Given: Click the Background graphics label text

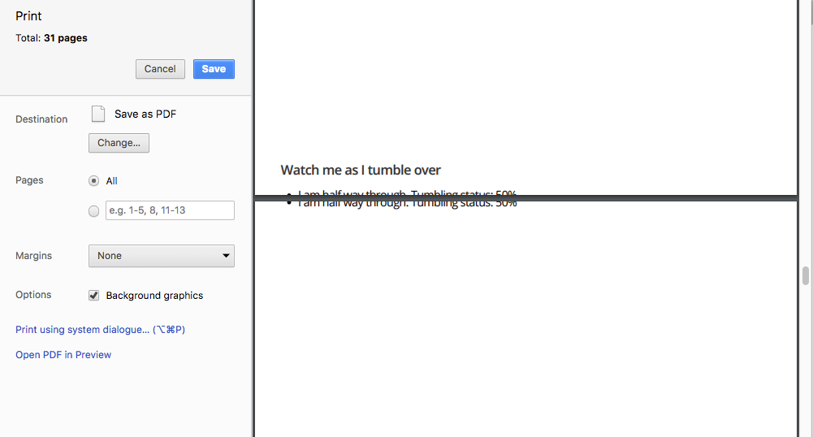Looking at the screenshot, I should tap(154, 296).
